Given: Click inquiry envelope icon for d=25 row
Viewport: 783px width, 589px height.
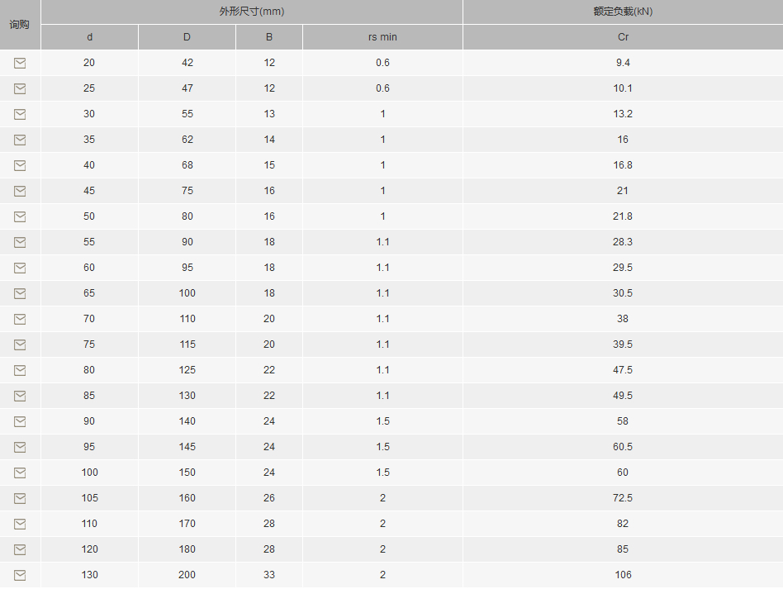Looking at the screenshot, I should coord(20,88).
